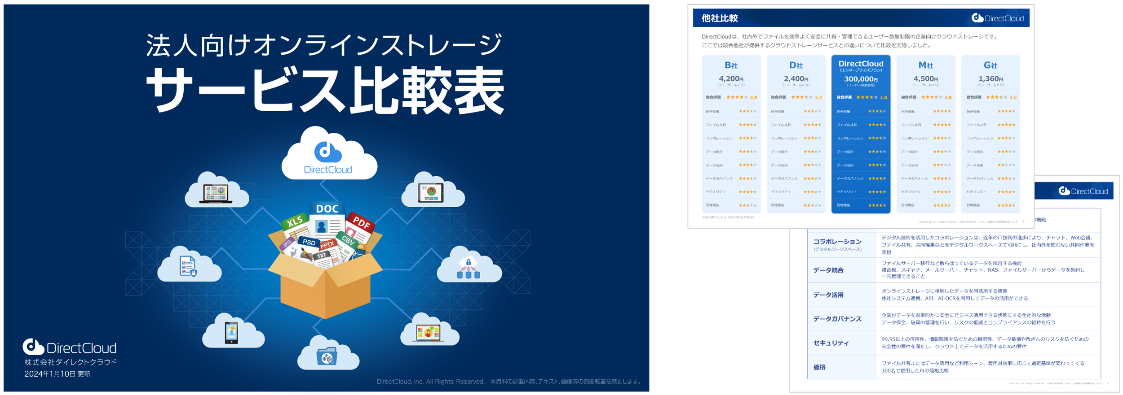The height and width of the screenshot is (395, 1123).
Task: Select the highlighted DirectCloud plan card
Action: coord(861,134)
